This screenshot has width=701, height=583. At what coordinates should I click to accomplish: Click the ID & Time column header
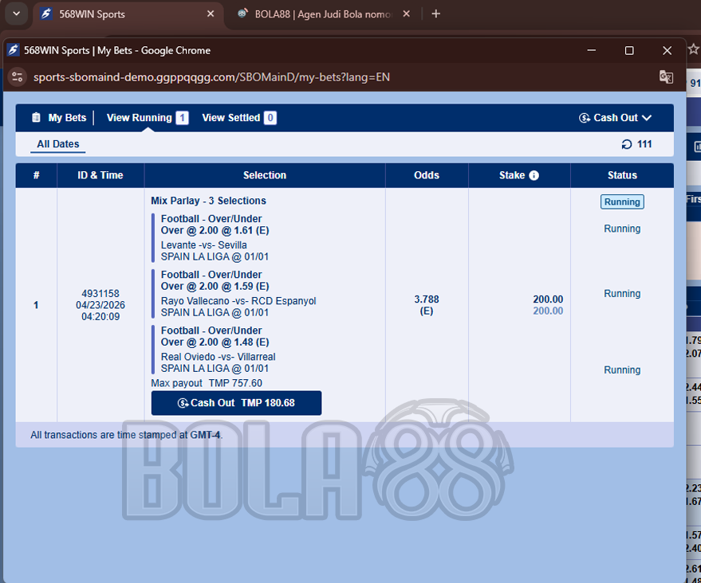coord(100,175)
